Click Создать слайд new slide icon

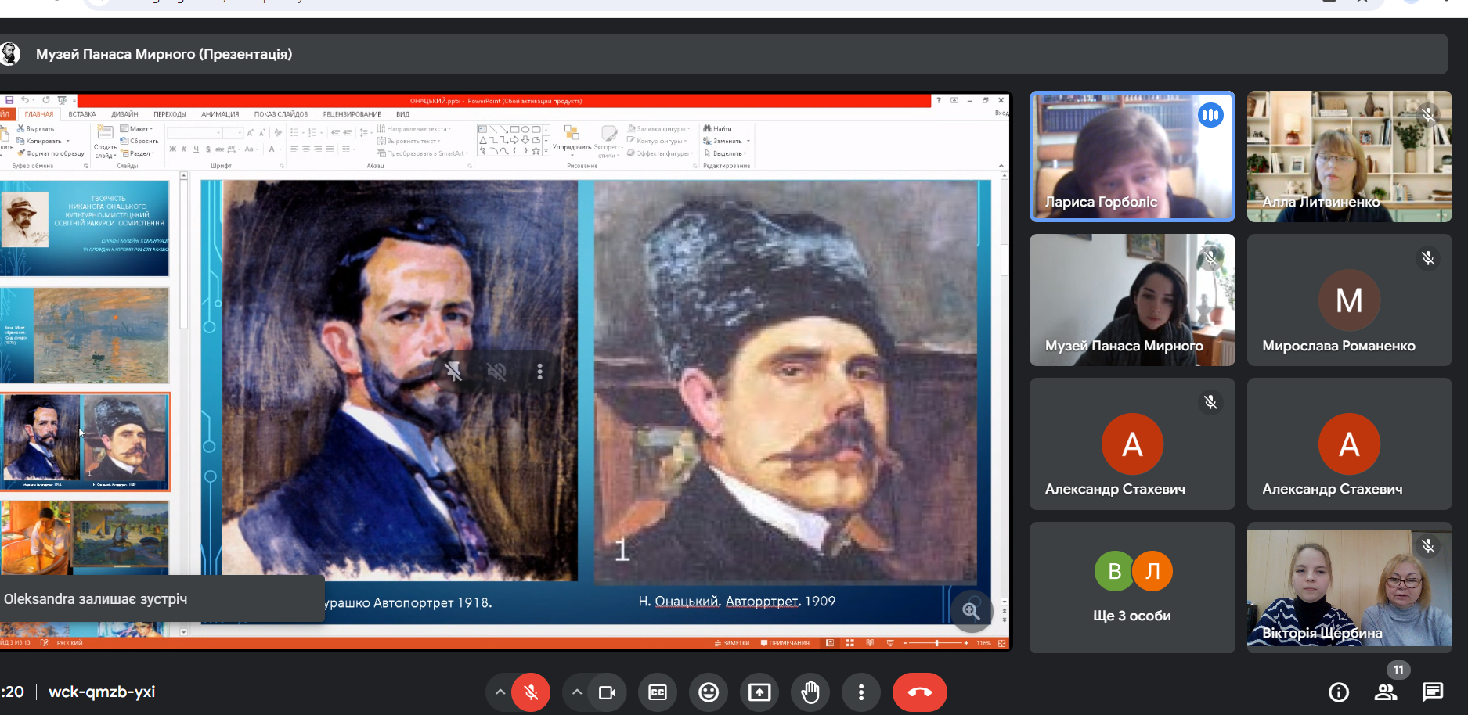click(105, 133)
